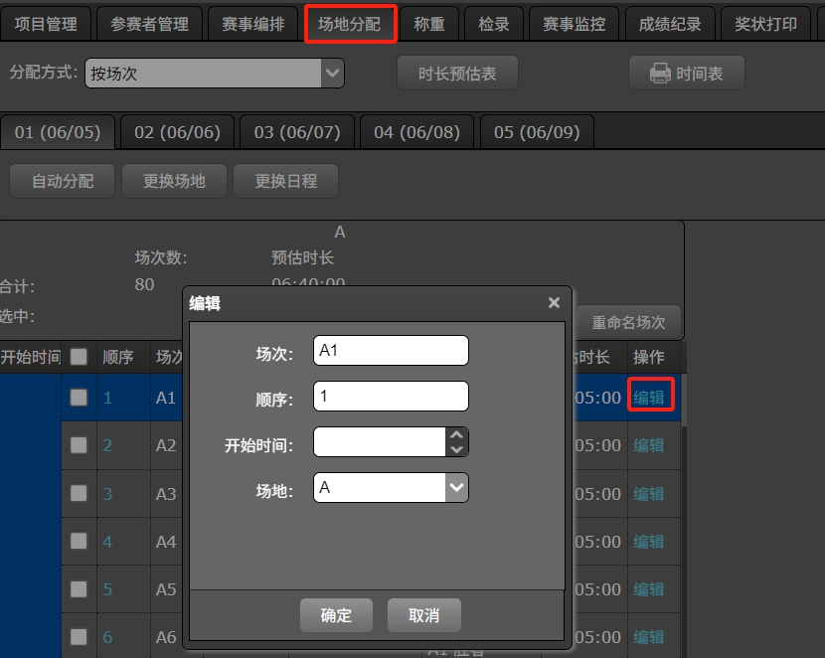Click the 自动分配 button
This screenshot has height=658, width=825.
click(63, 181)
